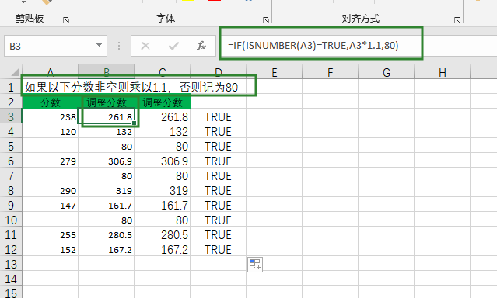Image resolution: width=497 pixels, height=298 pixels.
Task: Click the Select All corner triangle
Action: (16, 72)
